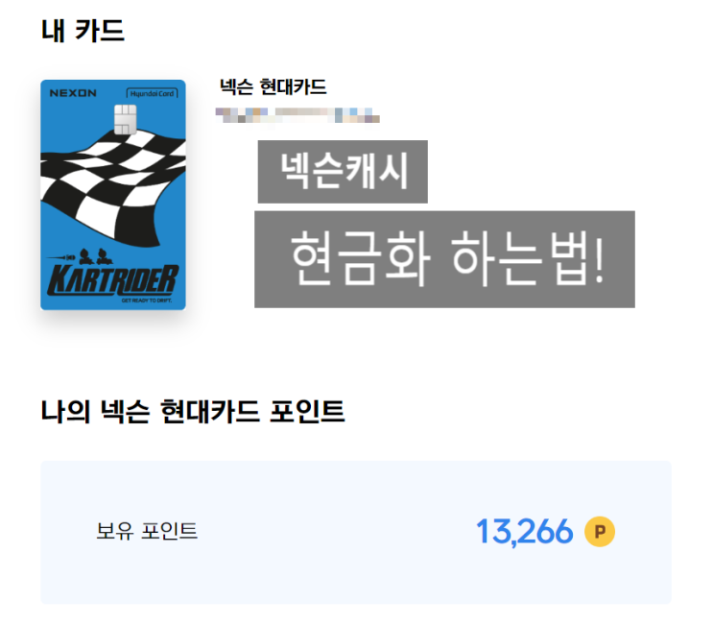Click the 넥슨 현대카드 card name

click(273, 86)
